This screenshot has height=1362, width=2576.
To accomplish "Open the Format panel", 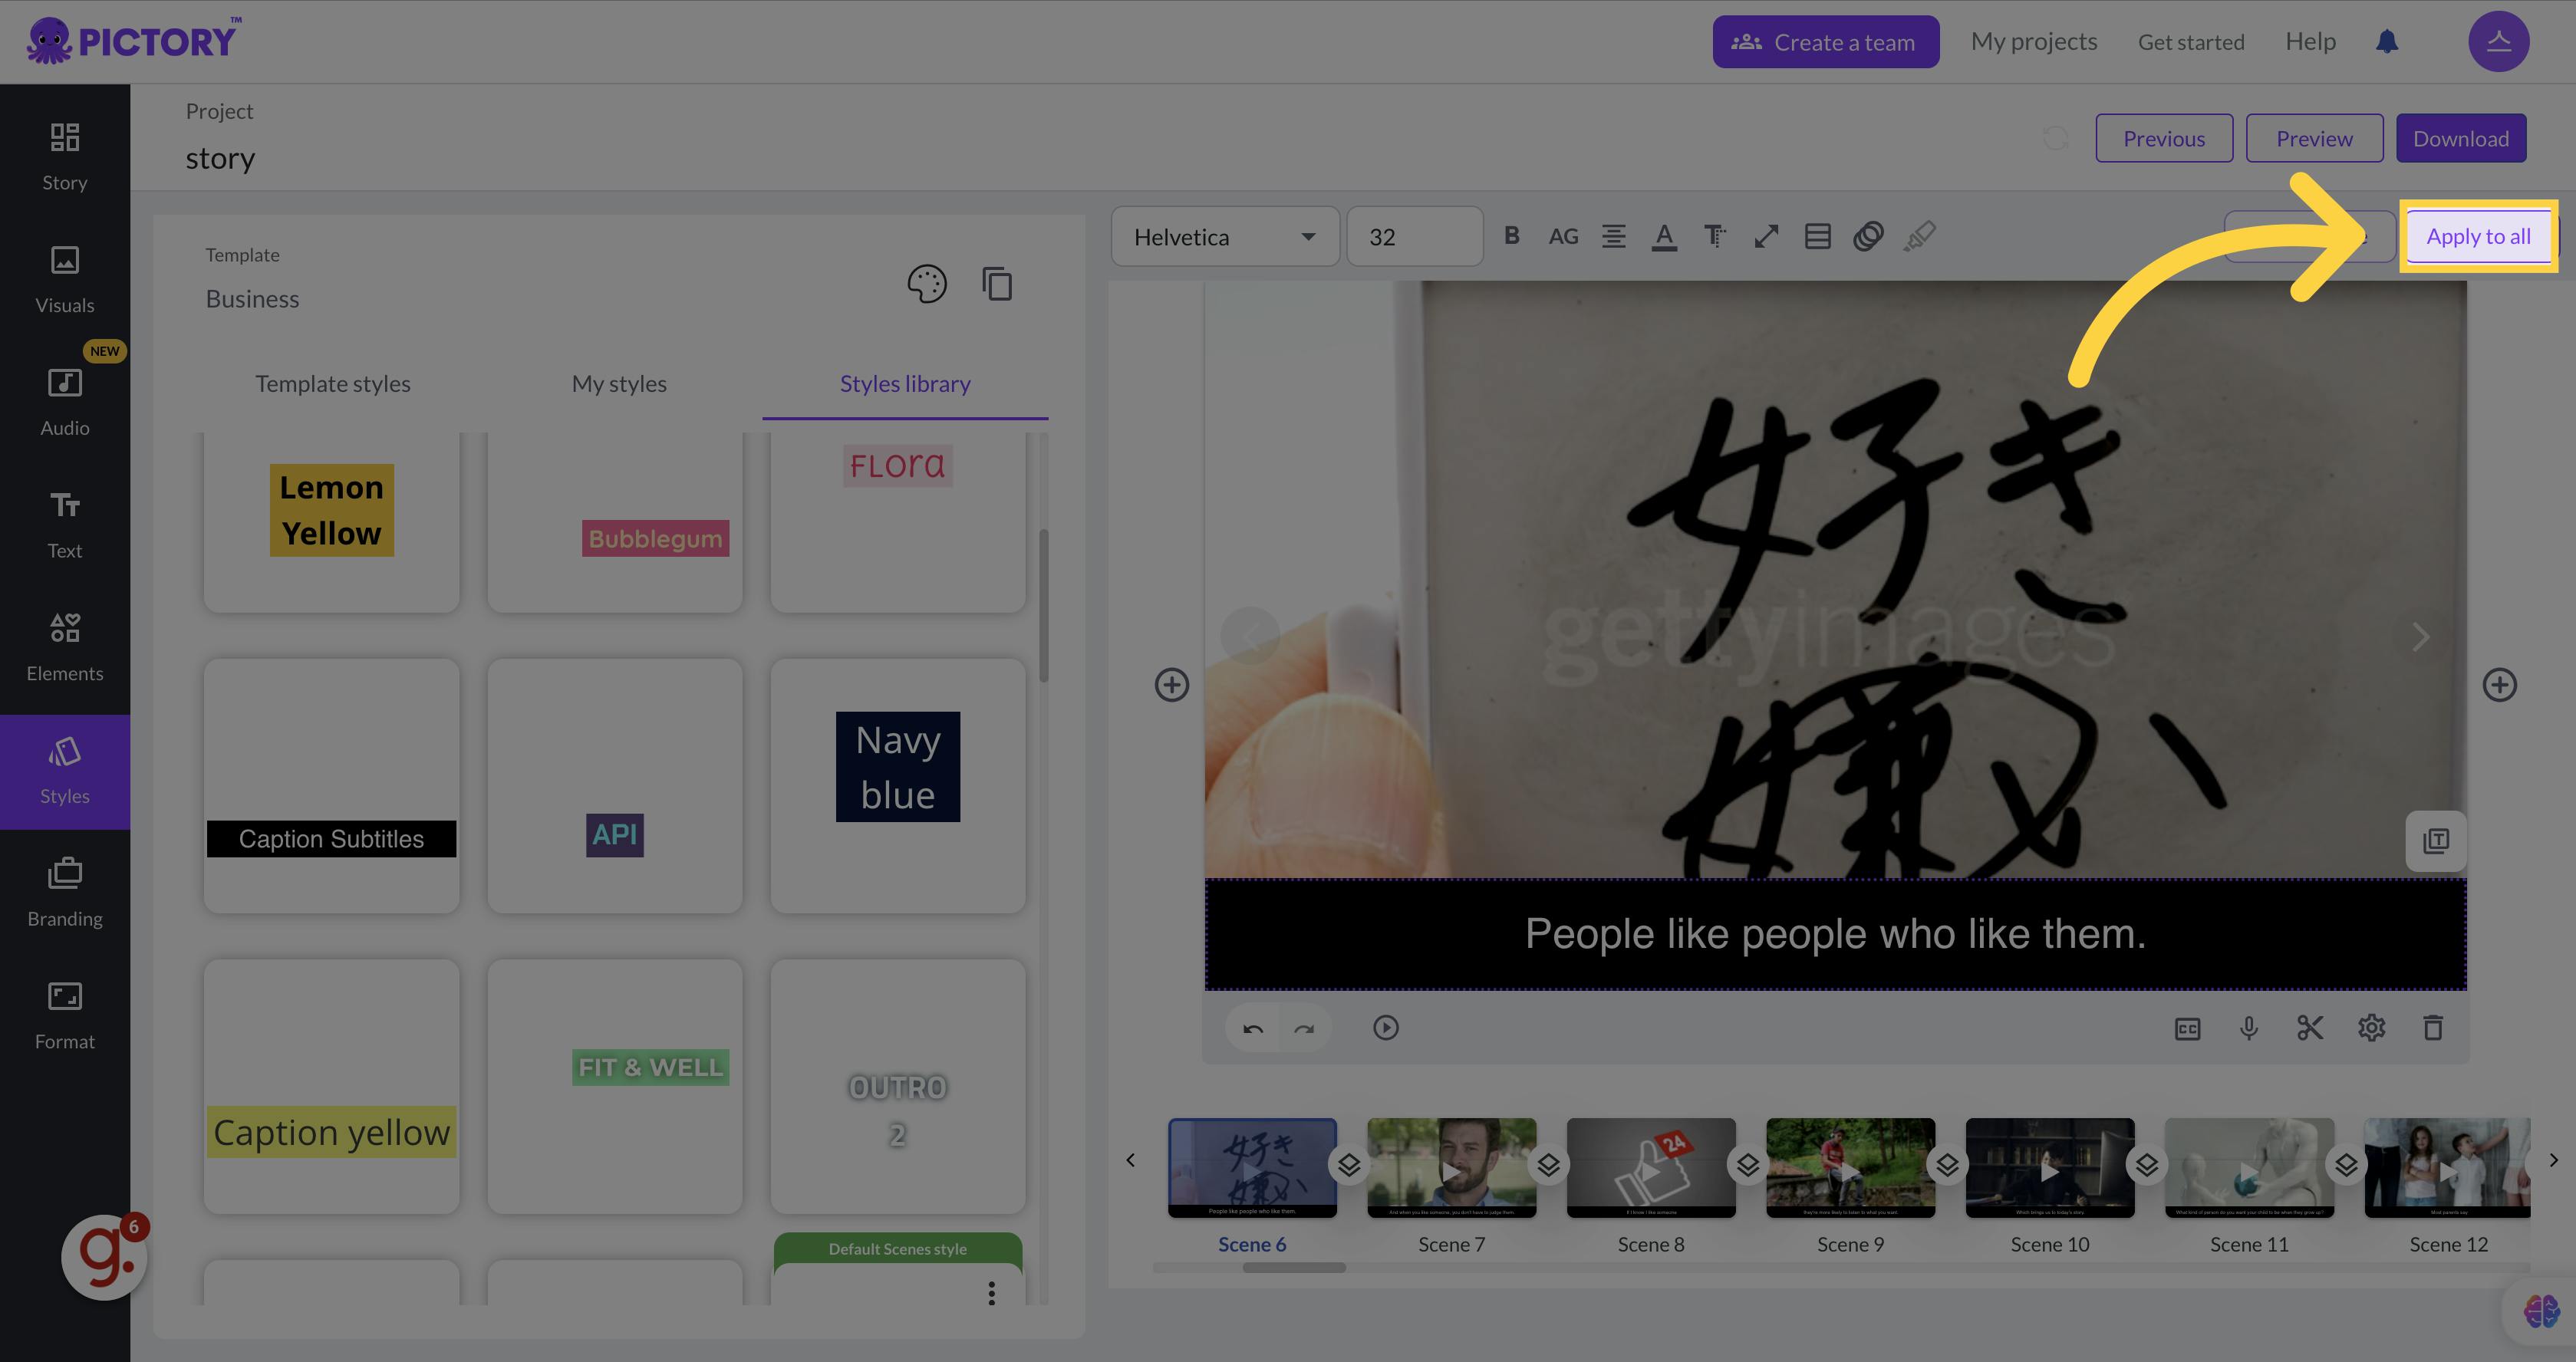I will click(x=65, y=1015).
